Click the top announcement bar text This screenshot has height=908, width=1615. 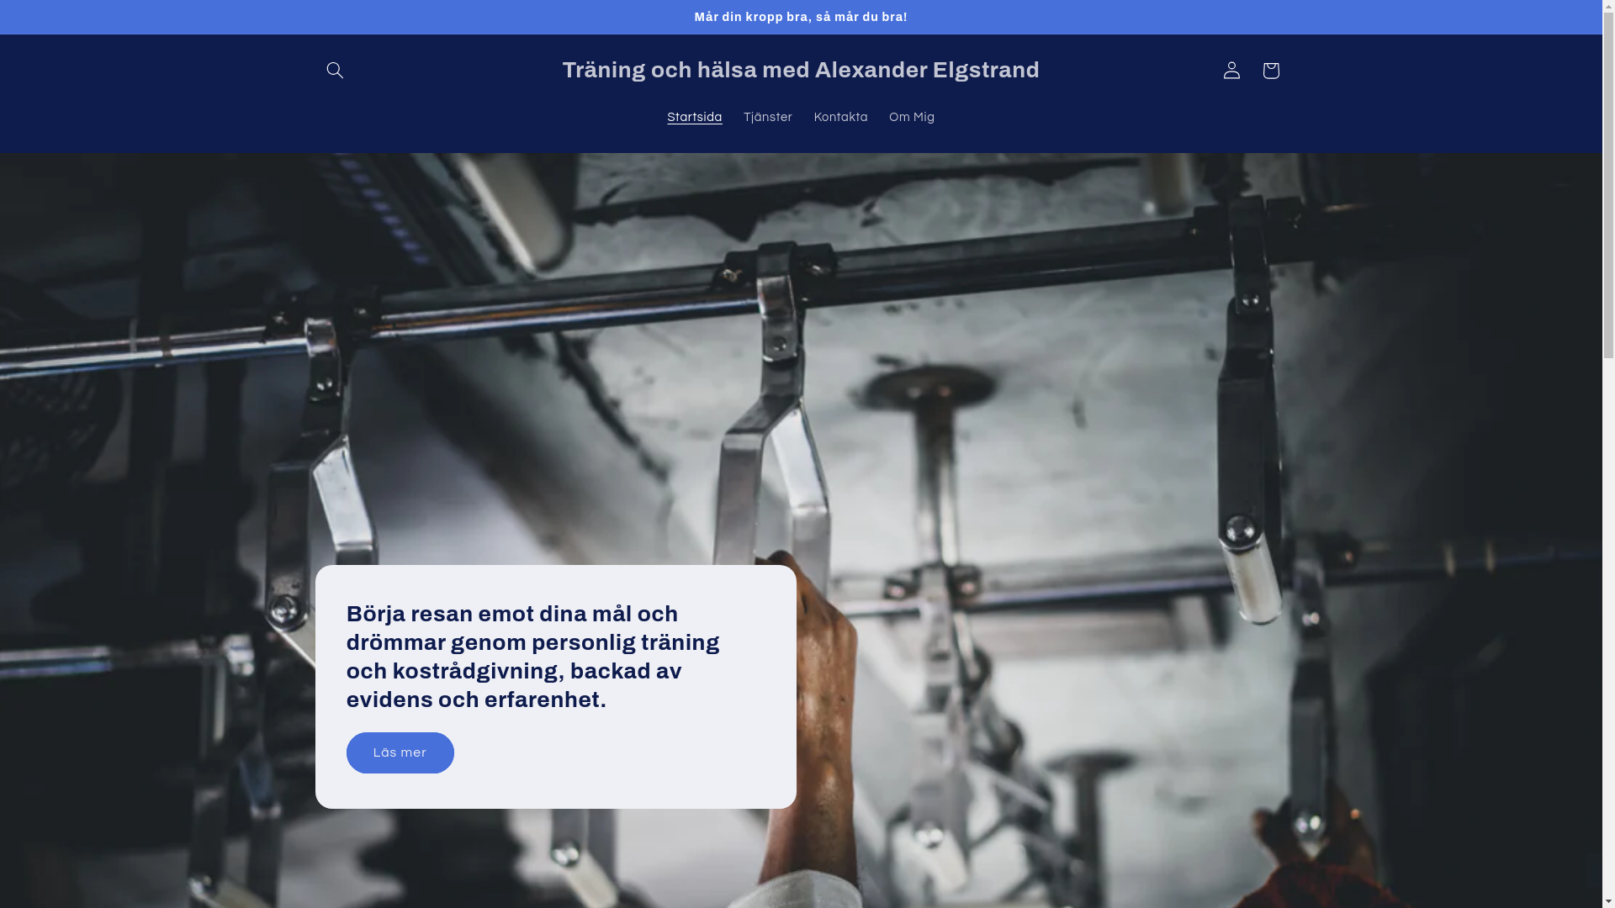(x=801, y=17)
